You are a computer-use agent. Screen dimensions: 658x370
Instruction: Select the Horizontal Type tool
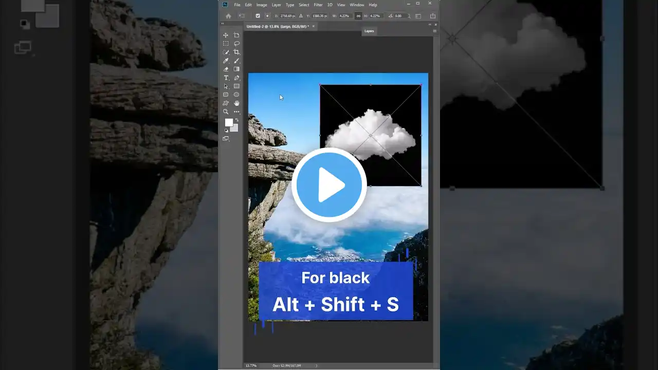(226, 78)
